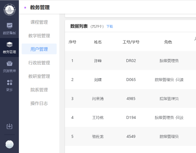Open the 更多 grid icon
The image size is (196, 153).
tap(9, 83)
